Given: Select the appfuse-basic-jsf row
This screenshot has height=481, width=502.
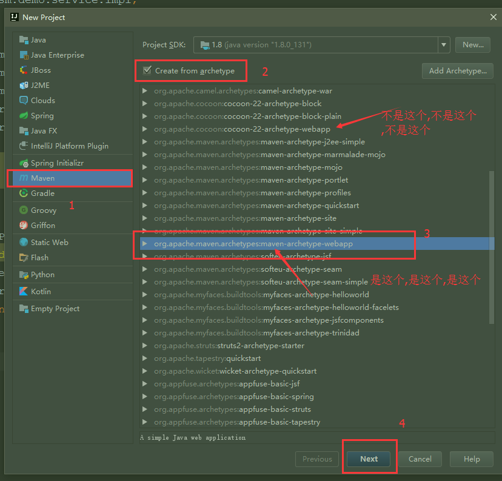Looking at the screenshot, I should 317,383.
